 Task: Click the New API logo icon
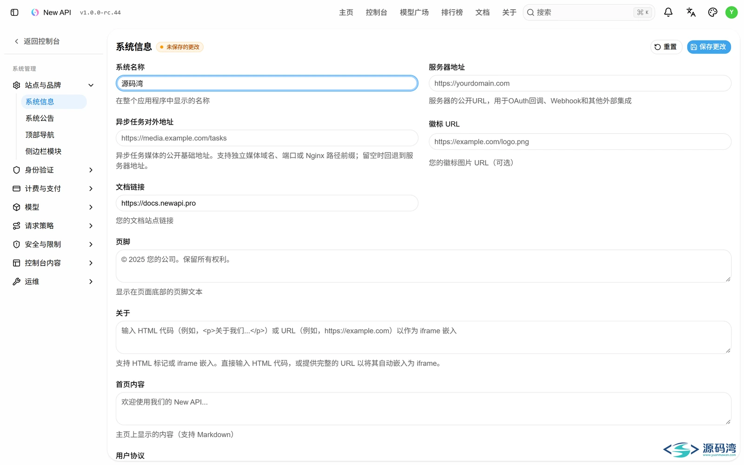click(35, 13)
